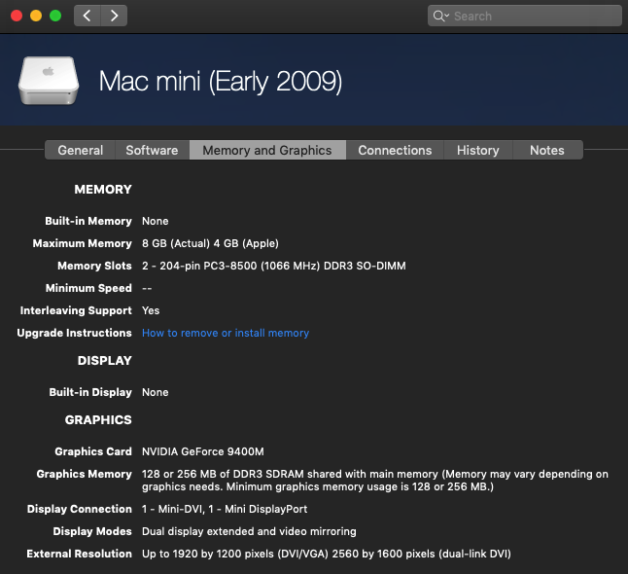The image size is (628, 574).
Task: Click the 'Minimum Speed' label
Action: click(x=88, y=288)
